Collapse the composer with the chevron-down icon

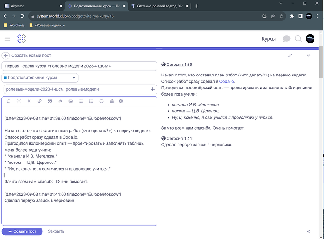pos(308,56)
